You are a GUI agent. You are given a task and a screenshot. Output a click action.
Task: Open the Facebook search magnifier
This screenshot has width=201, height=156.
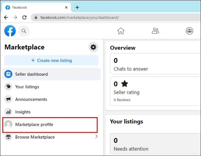[x=24, y=31]
